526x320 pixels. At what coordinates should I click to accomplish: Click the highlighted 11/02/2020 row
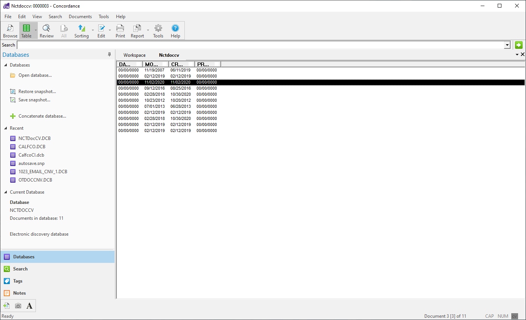point(320,82)
